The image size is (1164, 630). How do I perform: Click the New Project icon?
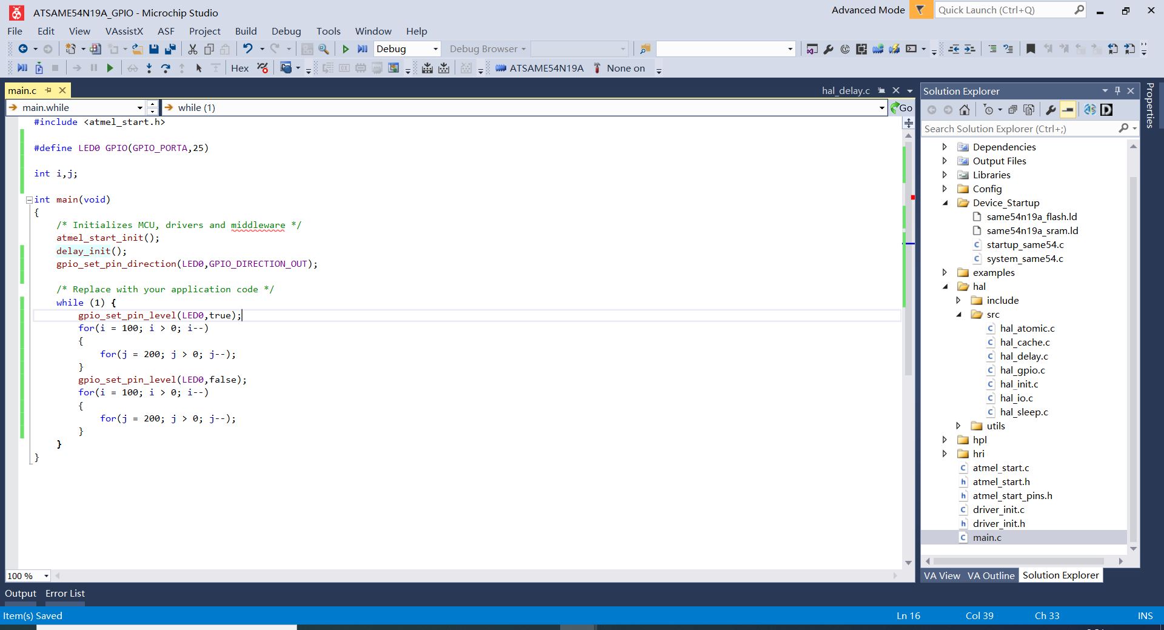pyautogui.click(x=71, y=49)
